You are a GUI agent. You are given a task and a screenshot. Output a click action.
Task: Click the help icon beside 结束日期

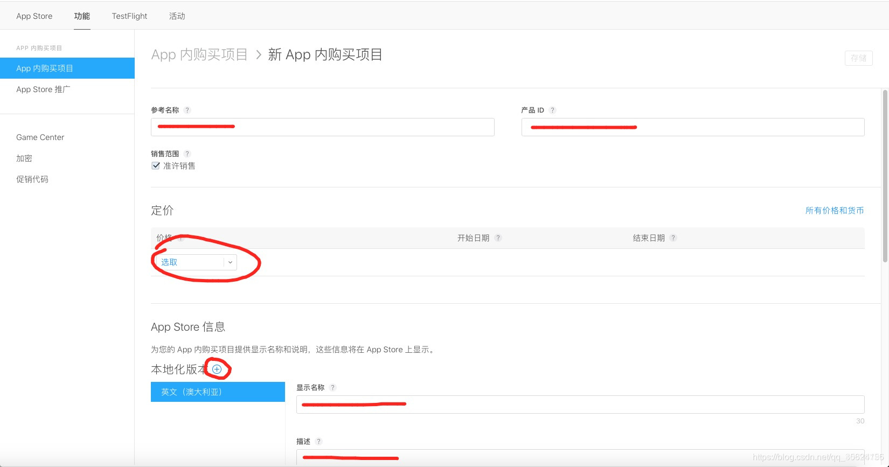pyautogui.click(x=673, y=238)
